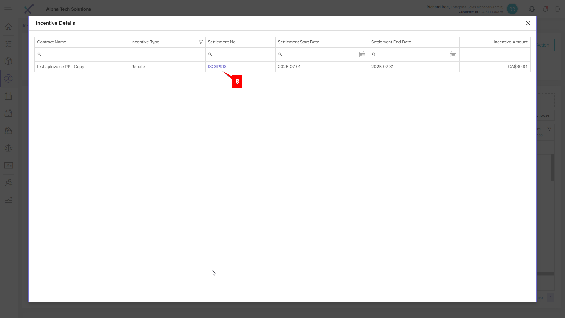565x318 pixels.
Task: Click the logout icon
Action: coord(558,9)
